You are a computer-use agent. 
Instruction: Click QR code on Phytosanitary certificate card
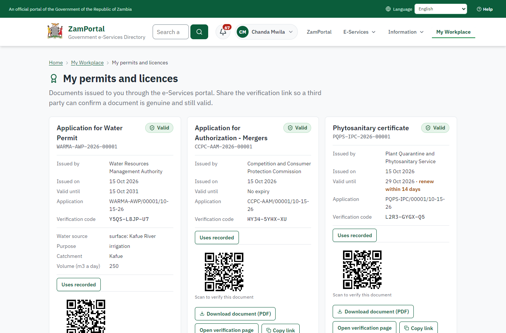[x=362, y=270]
